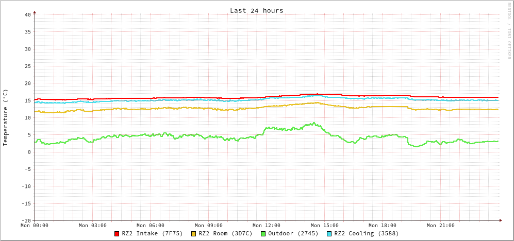
Task: Click the 0 value on the temperature axis
Action: [29, 152]
